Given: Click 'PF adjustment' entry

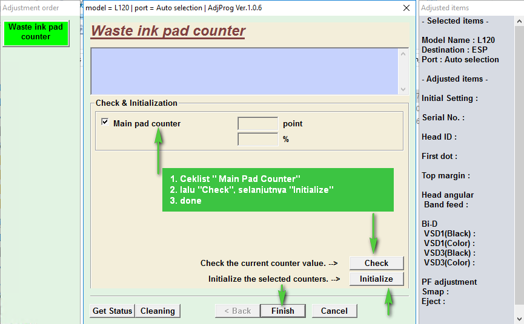Looking at the screenshot, I should click(x=449, y=282).
